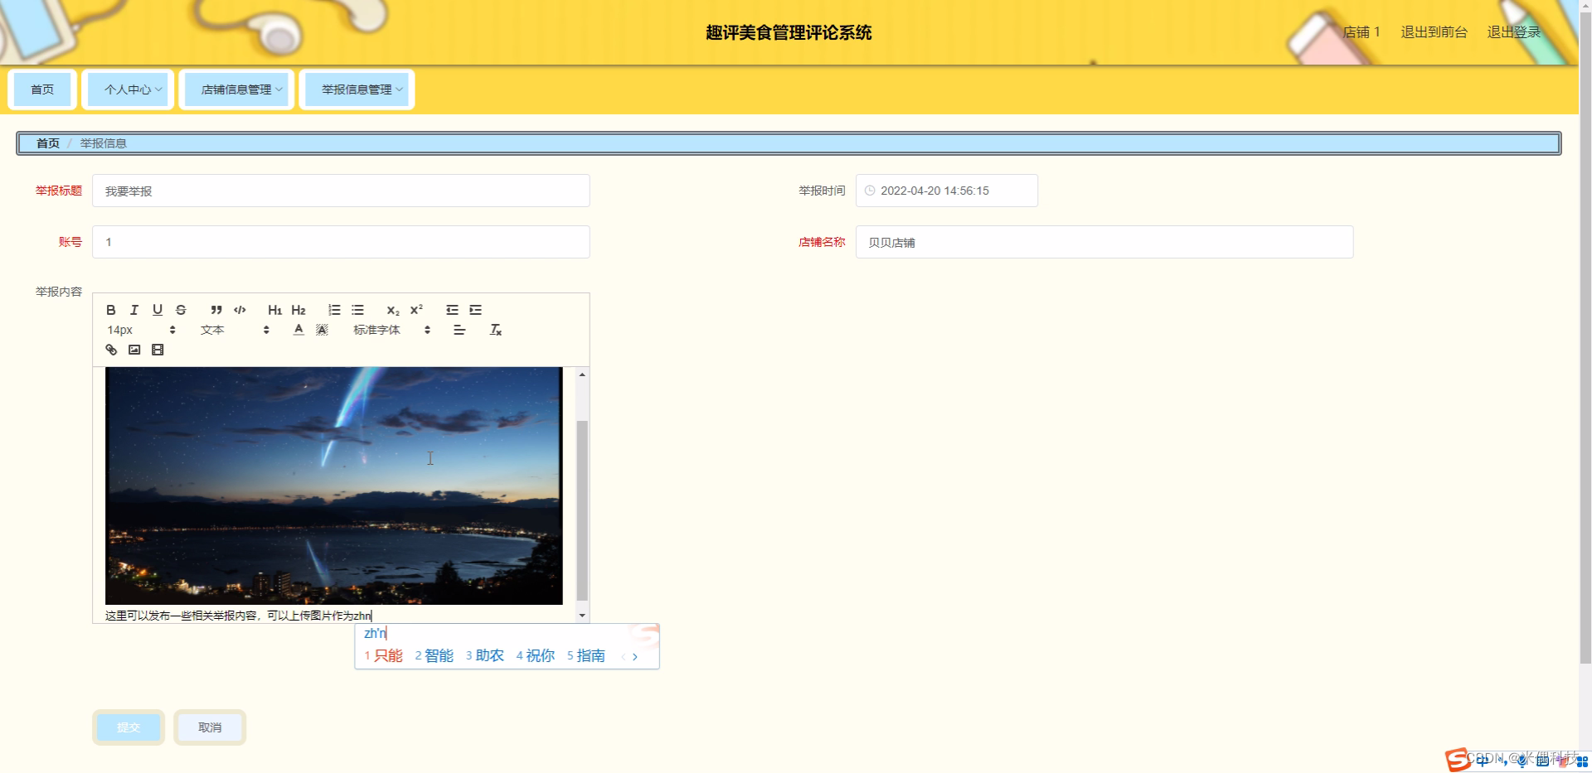This screenshot has height=773, width=1592.
Task: Switch to the 首页 navigation tab
Action: pos(42,89)
